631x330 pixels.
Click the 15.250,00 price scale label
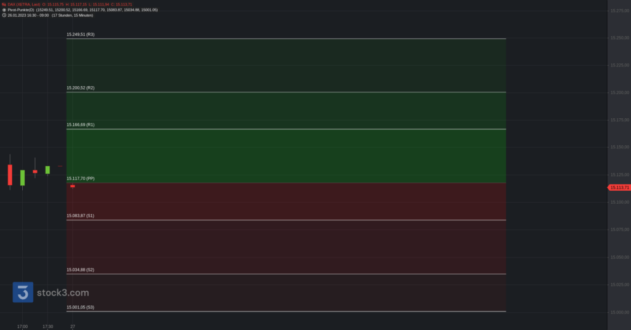[620, 38]
